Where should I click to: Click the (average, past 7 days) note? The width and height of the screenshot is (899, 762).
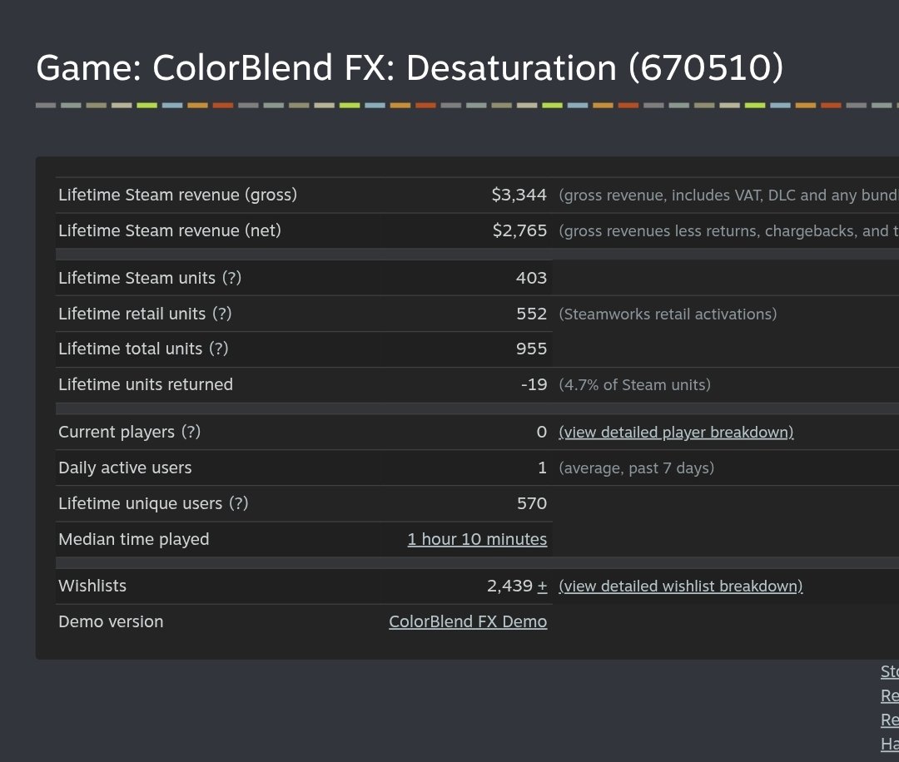click(x=637, y=468)
